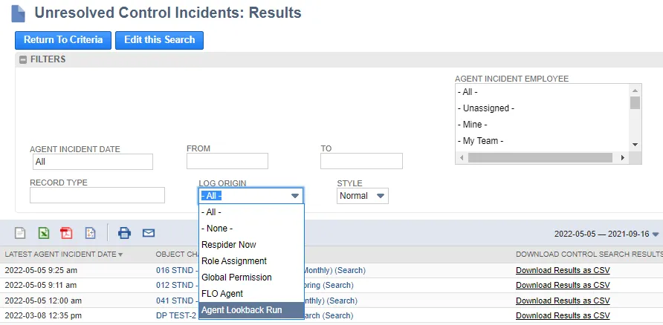Open the DP TEST-2 object link
The height and width of the screenshot is (325, 663).
click(176, 315)
